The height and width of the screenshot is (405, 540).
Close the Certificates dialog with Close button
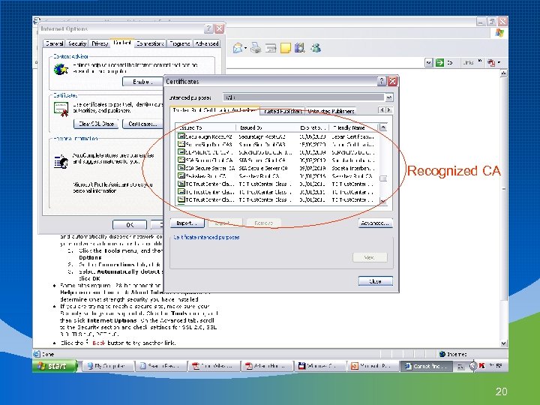coord(375,281)
